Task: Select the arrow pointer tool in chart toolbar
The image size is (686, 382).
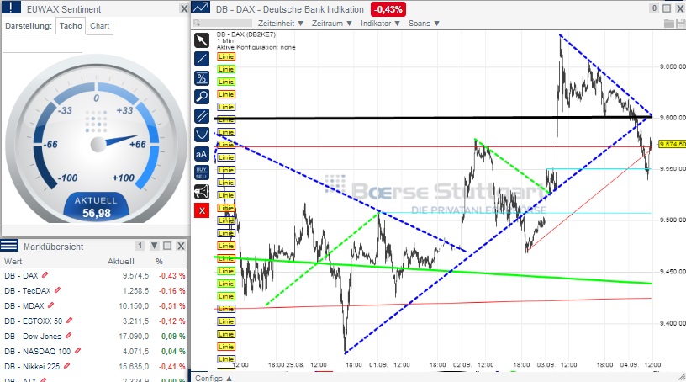Action: (x=202, y=40)
